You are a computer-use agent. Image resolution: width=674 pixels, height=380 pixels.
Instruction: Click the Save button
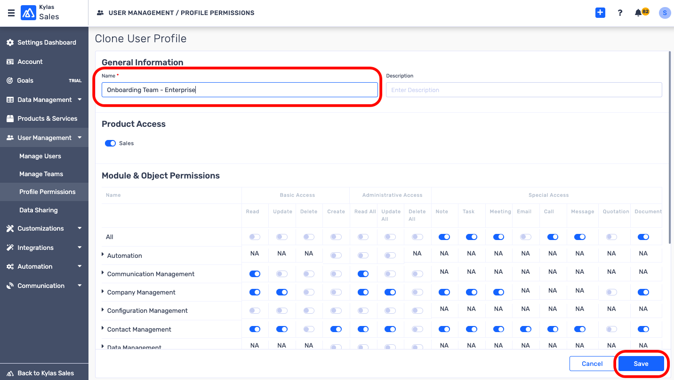(641, 364)
